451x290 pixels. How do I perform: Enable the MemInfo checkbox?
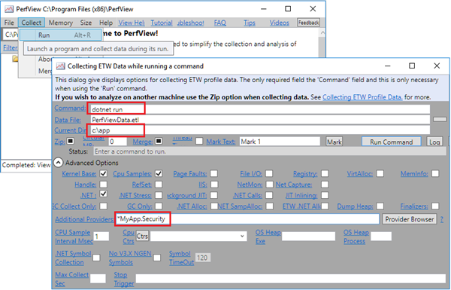pos(435,173)
